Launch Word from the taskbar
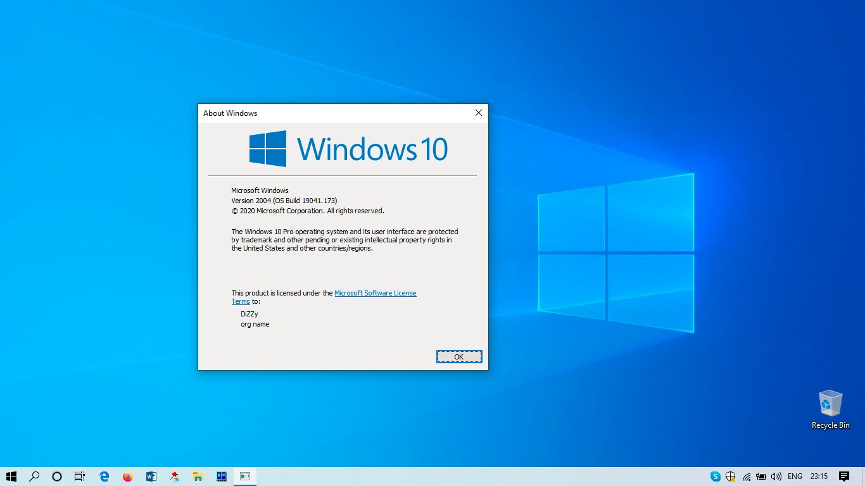 [x=151, y=477]
